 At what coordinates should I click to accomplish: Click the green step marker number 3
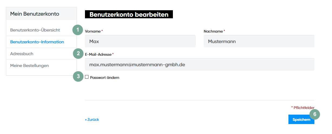[78, 76]
